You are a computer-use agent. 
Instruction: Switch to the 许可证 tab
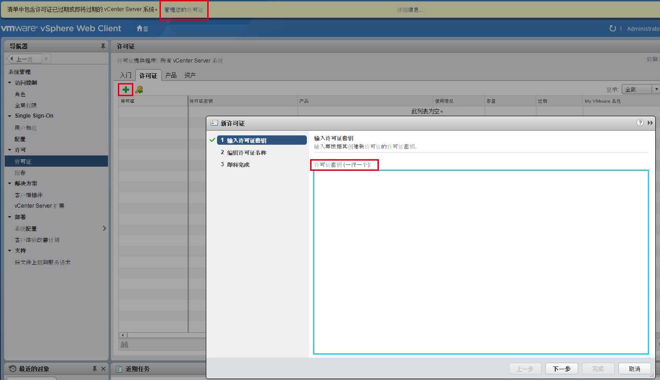(148, 75)
